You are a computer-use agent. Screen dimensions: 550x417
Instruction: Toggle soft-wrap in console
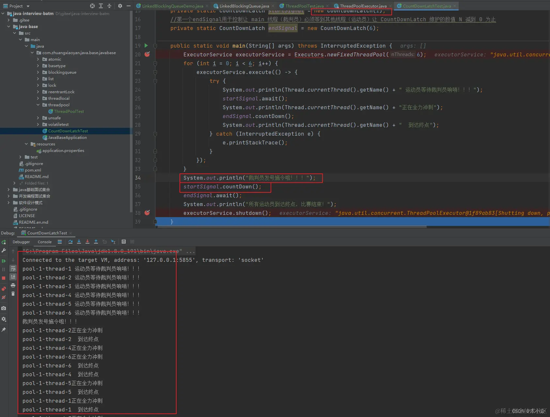click(x=13, y=268)
